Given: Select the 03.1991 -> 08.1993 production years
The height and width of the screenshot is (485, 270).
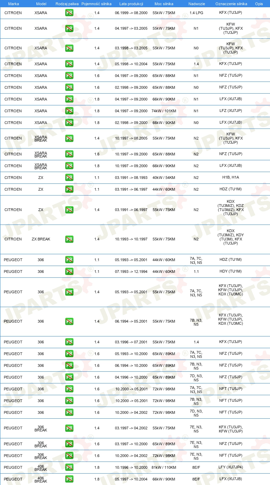Looking at the screenshot, I should tap(131, 178).
